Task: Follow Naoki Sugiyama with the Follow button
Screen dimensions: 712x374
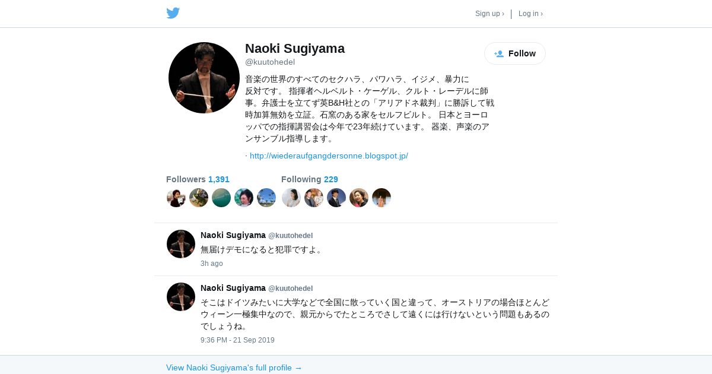Action: [x=515, y=53]
